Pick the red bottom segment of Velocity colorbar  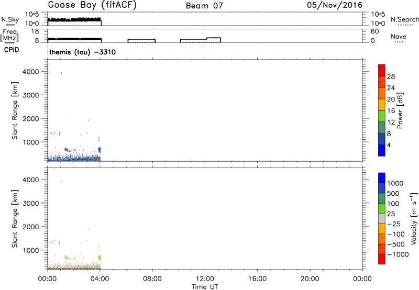pos(382,259)
